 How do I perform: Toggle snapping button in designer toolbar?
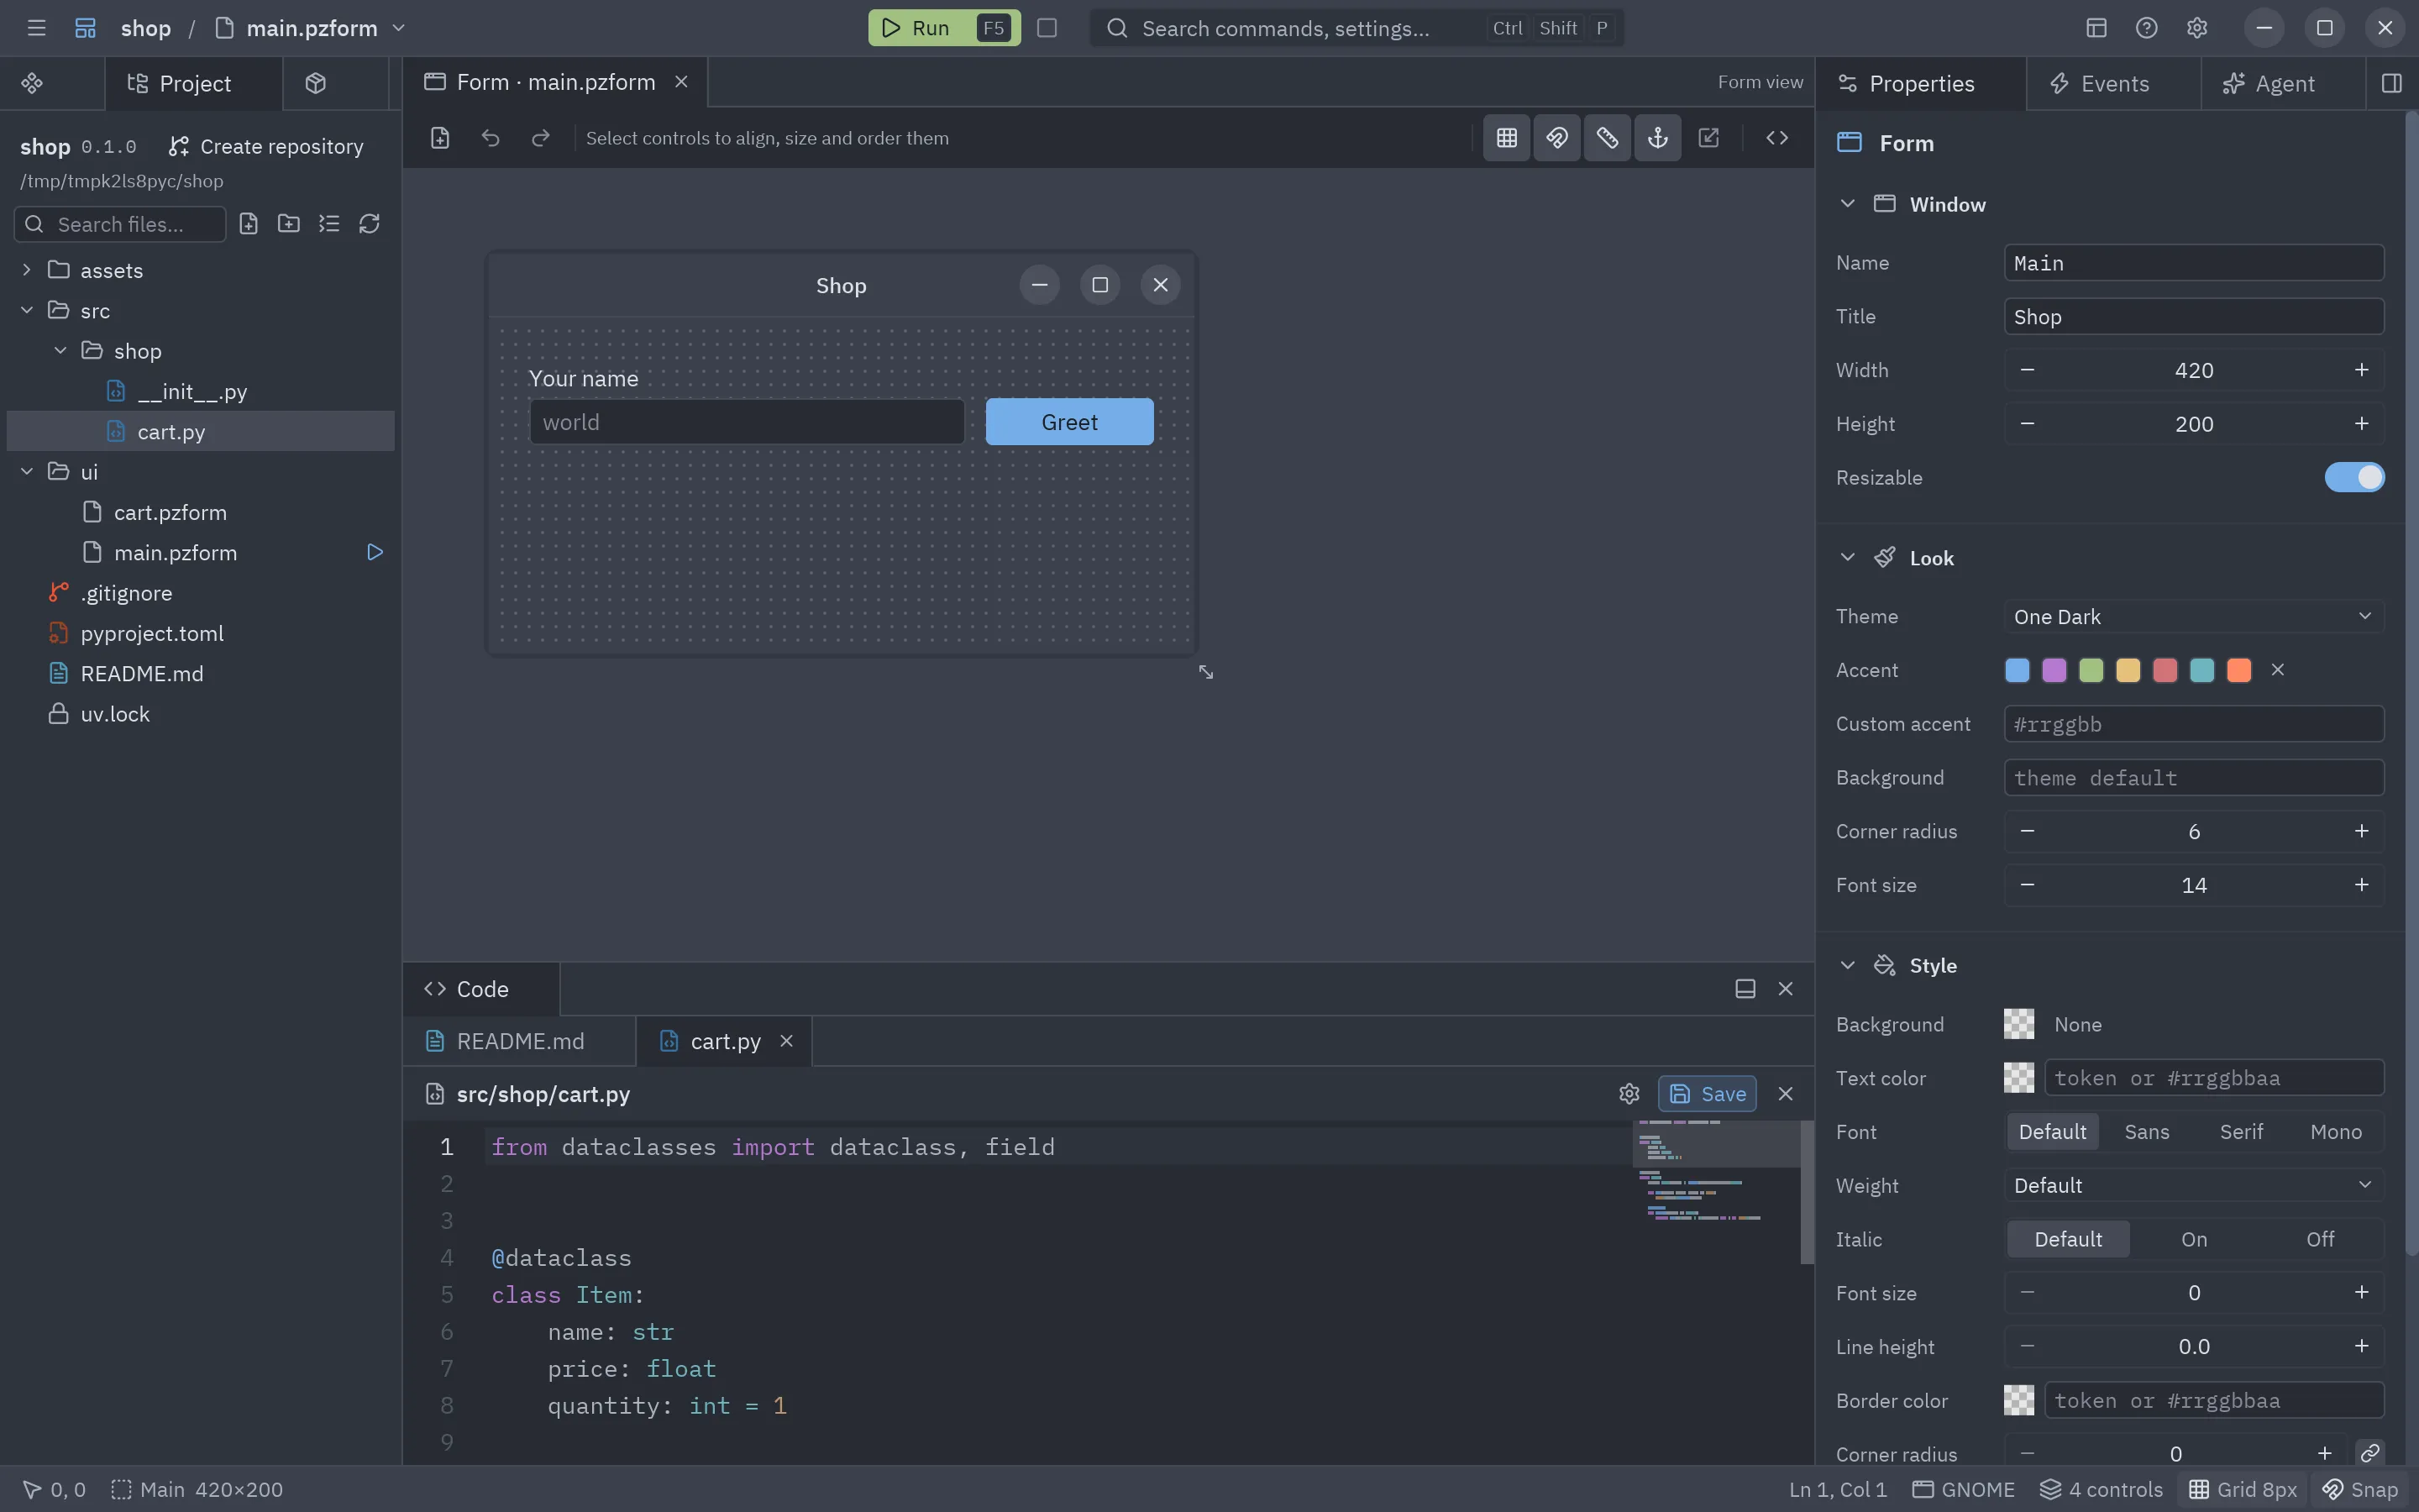pyautogui.click(x=1556, y=138)
